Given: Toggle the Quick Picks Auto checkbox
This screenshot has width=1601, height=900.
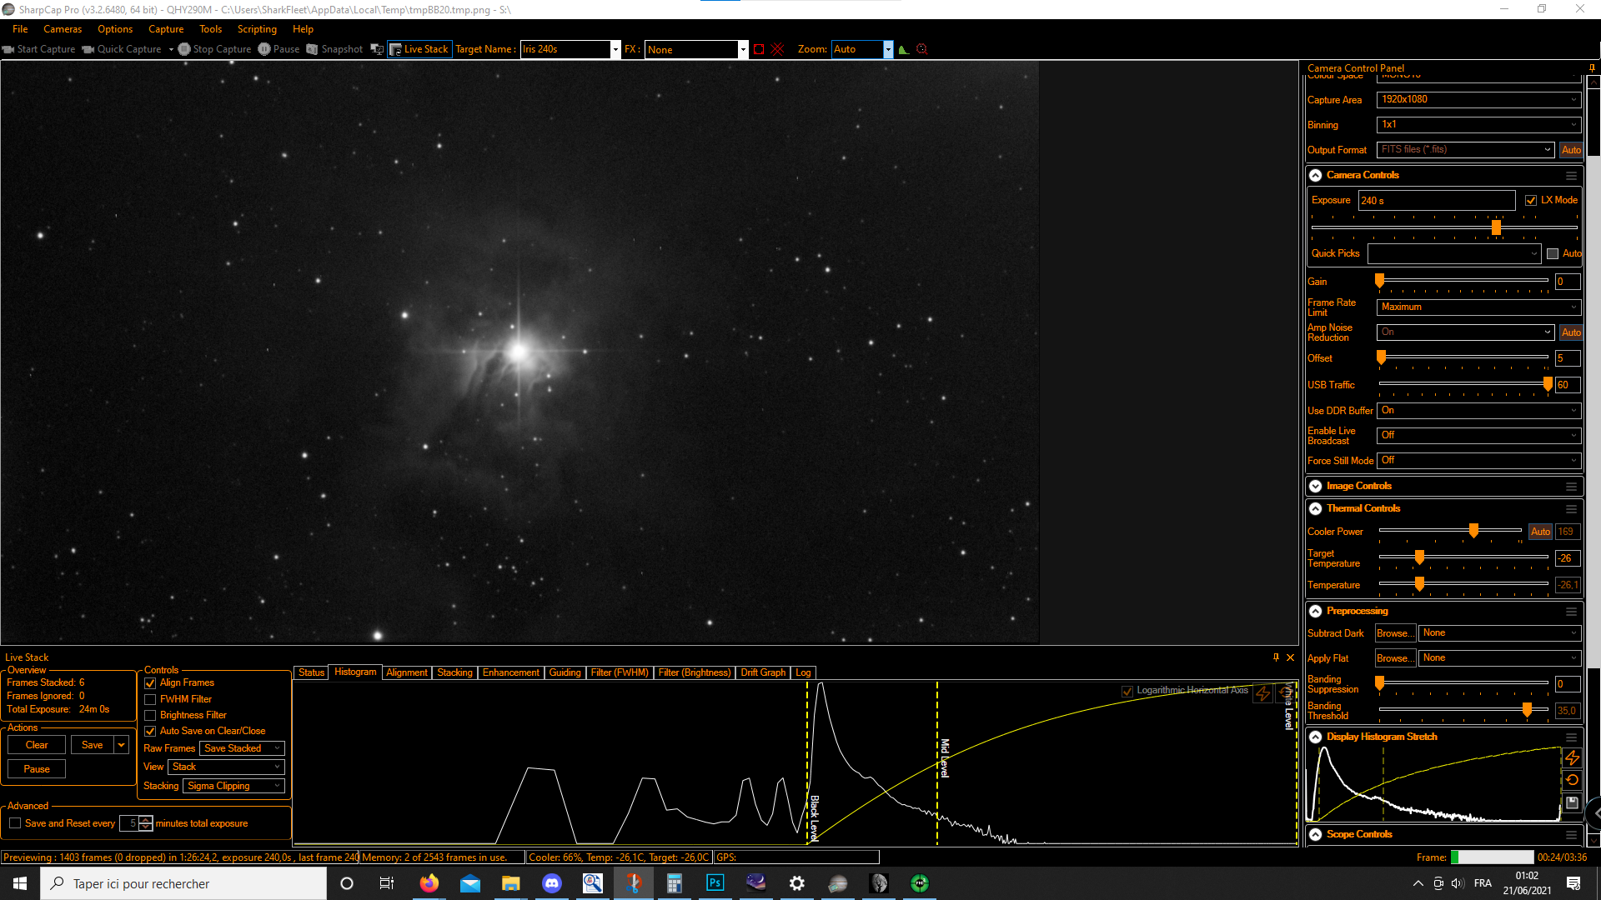Looking at the screenshot, I should click(x=1553, y=254).
